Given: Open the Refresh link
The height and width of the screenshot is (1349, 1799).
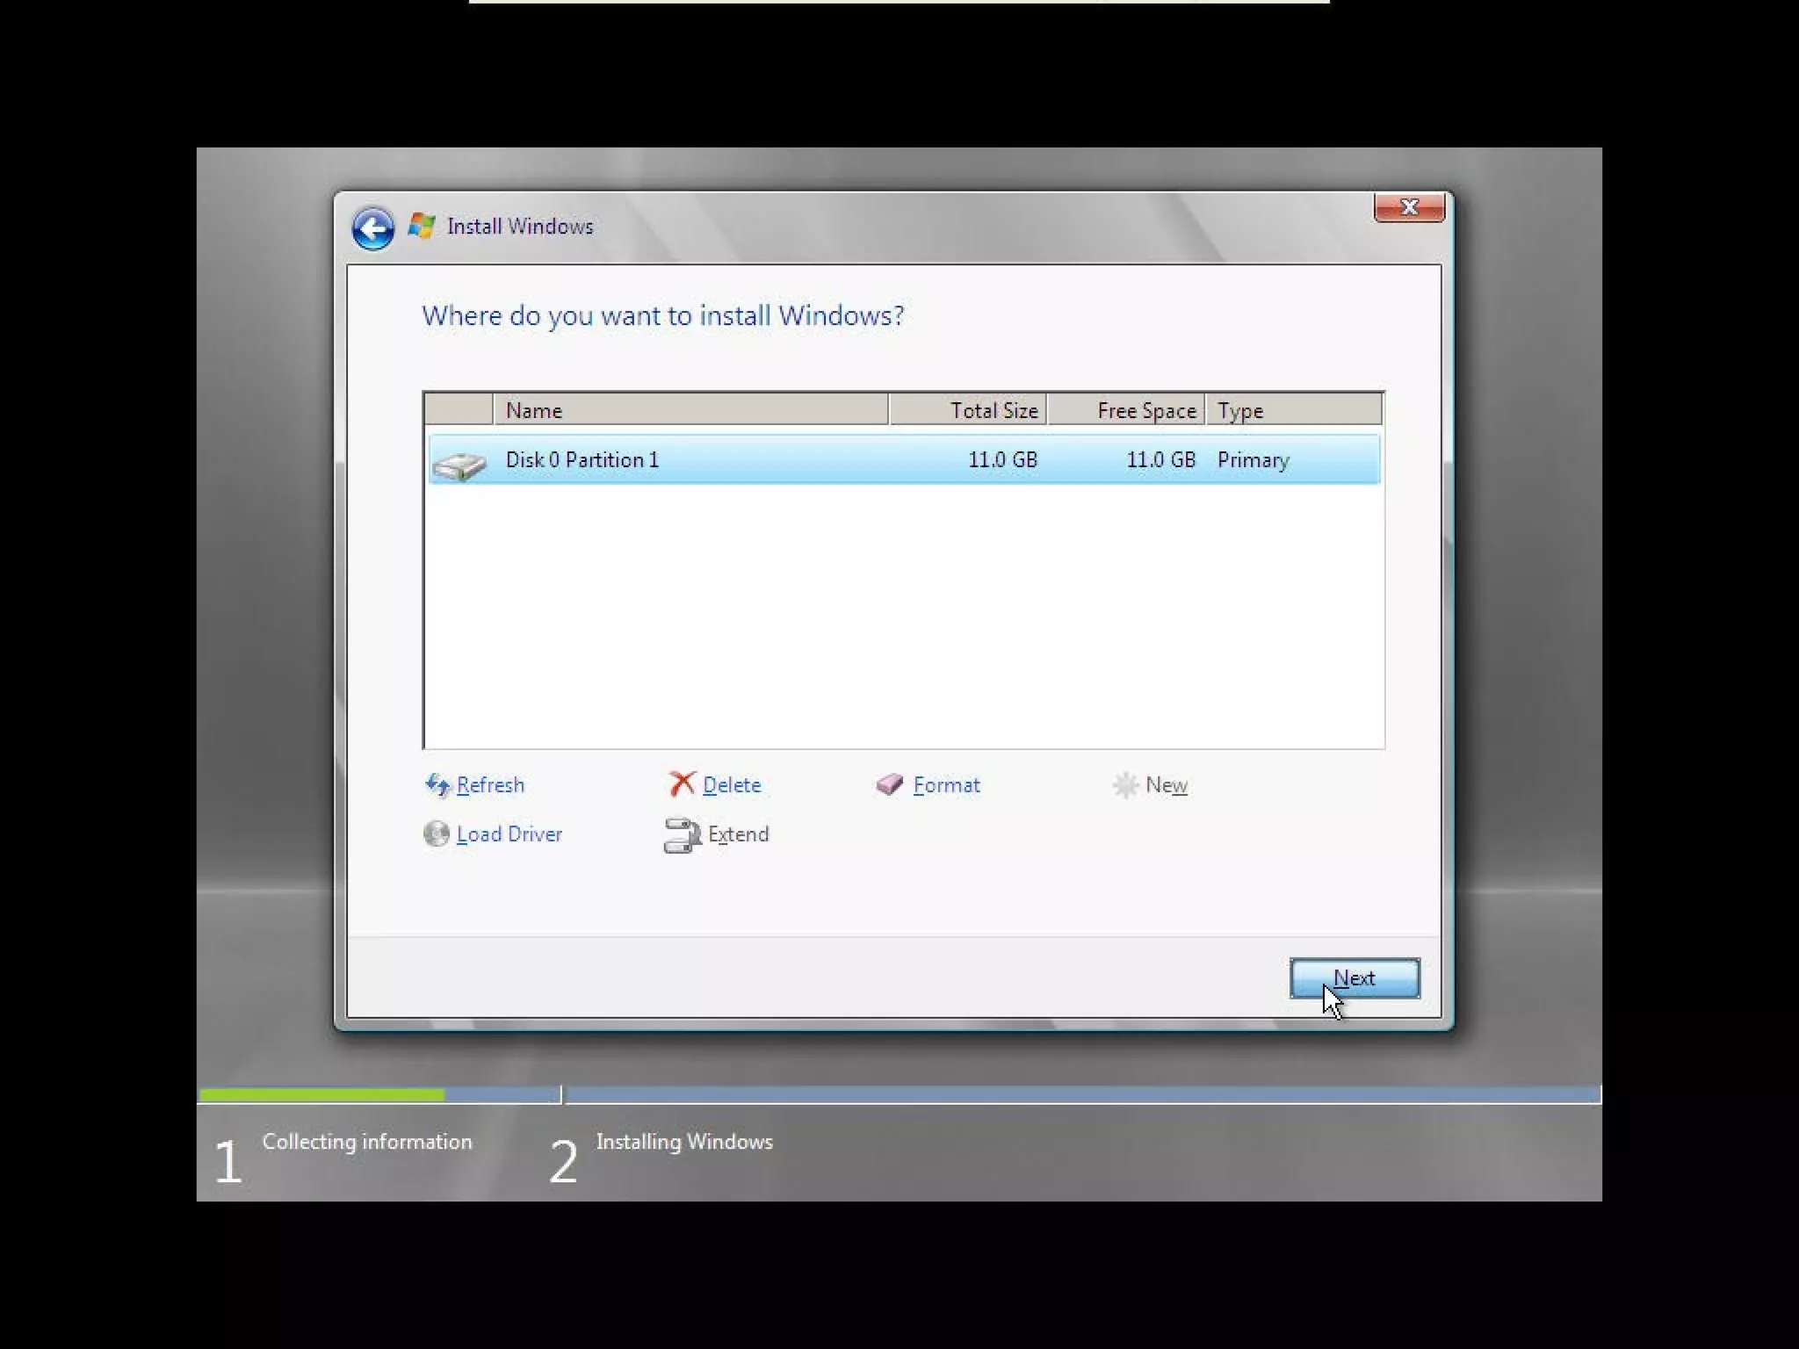Looking at the screenshot, I should click(490, 785).
